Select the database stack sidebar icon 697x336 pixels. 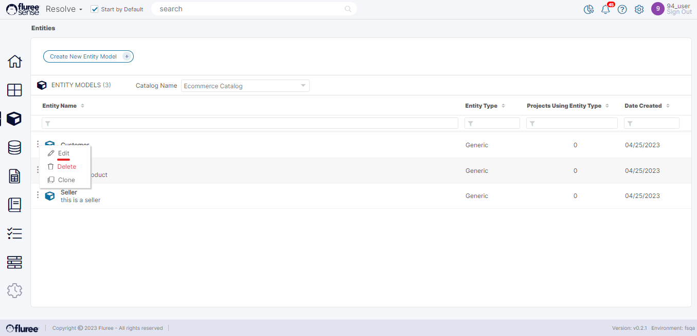coord(14,148)
